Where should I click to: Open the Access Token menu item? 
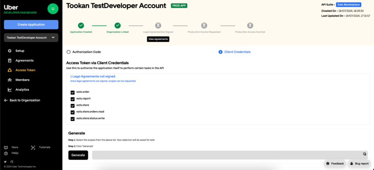[x=25, y=70]
